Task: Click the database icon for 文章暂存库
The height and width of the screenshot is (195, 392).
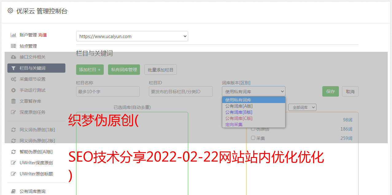Action: (14, 101)
